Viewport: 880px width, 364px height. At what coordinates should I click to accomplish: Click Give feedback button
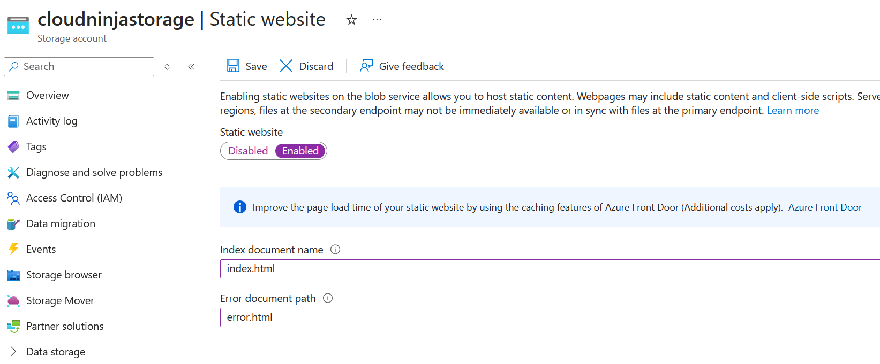(x=402, y=66)
